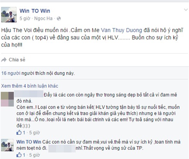The image size is (189, 159).
Task: Click the post's 5 giờ timestamp
Action: click(x=25, y=18)
